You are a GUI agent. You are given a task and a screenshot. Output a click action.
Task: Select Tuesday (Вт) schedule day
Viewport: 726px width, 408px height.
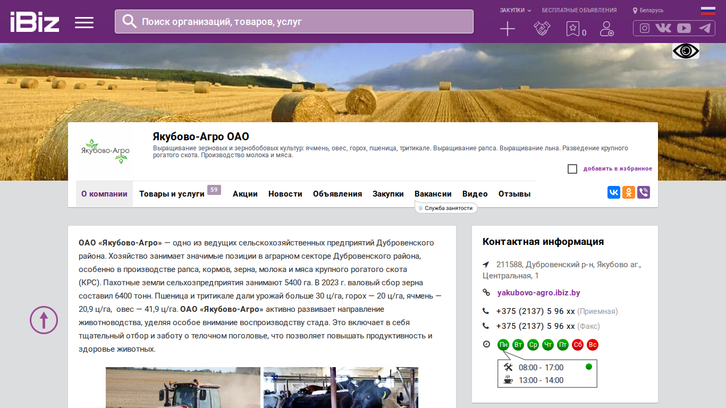[518, 345]
